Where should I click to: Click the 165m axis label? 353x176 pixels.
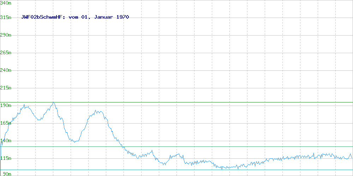pos(6,123)
